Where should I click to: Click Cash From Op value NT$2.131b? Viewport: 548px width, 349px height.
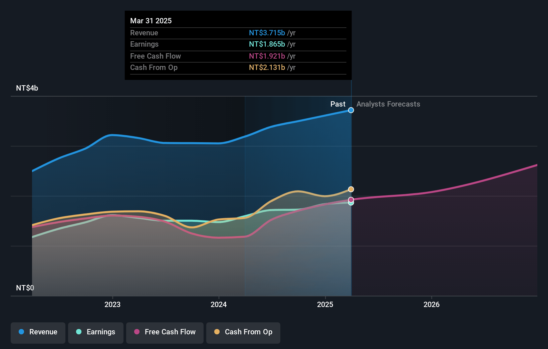267,68
